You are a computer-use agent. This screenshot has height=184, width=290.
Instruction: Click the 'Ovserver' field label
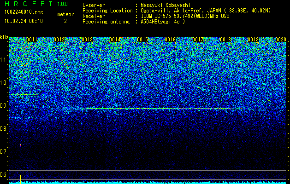tap(94, 5)
